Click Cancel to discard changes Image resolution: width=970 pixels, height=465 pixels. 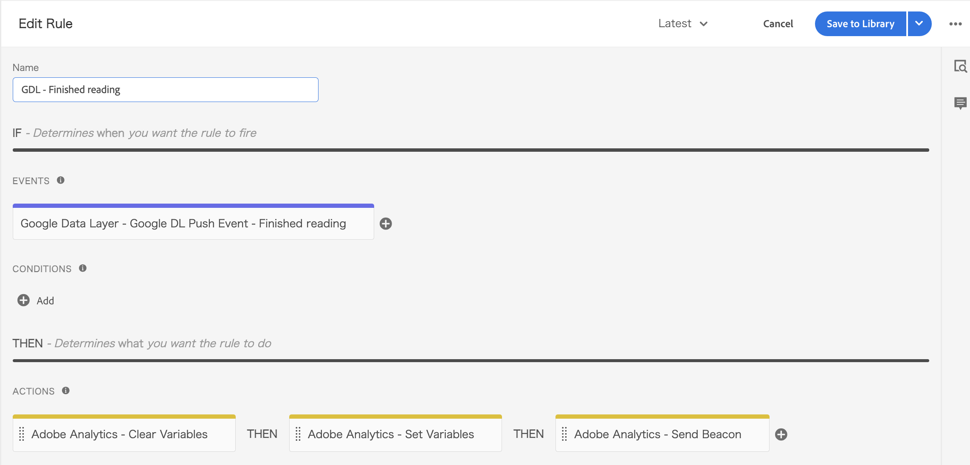click(x=778, y=23)
